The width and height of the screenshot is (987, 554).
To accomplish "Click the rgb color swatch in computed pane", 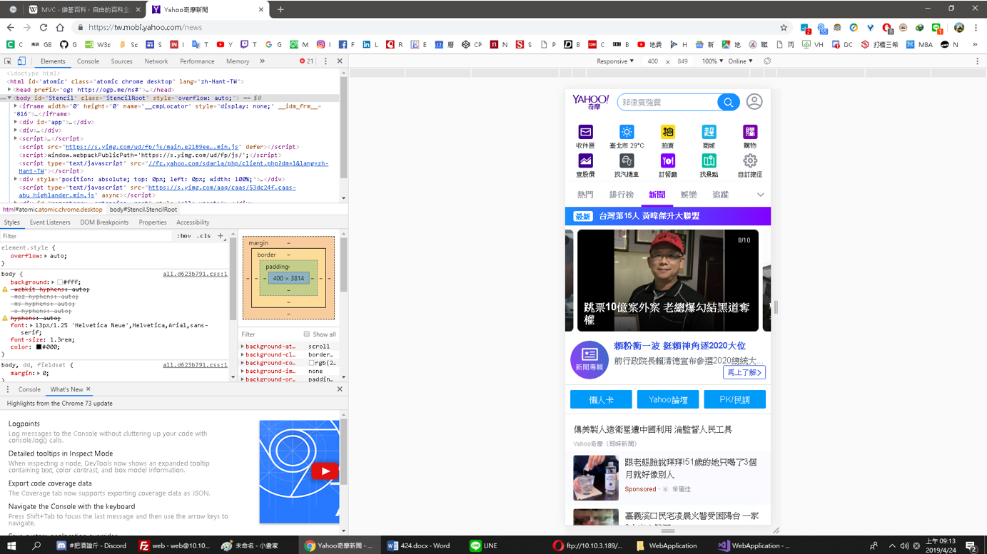I will (312, 363).
